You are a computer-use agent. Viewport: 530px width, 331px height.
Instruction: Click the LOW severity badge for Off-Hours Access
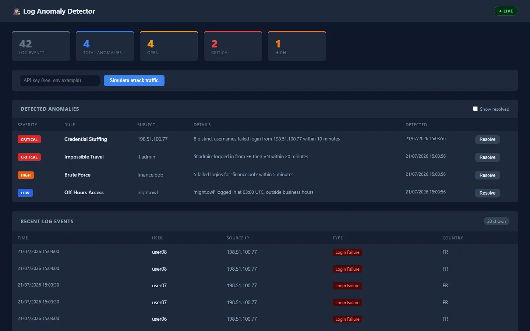point(25,193)
